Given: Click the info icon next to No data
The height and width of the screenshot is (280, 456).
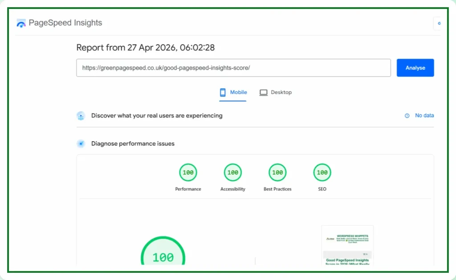Looking at the screenshot, I should pyautogui.click(x=407, y=115).
